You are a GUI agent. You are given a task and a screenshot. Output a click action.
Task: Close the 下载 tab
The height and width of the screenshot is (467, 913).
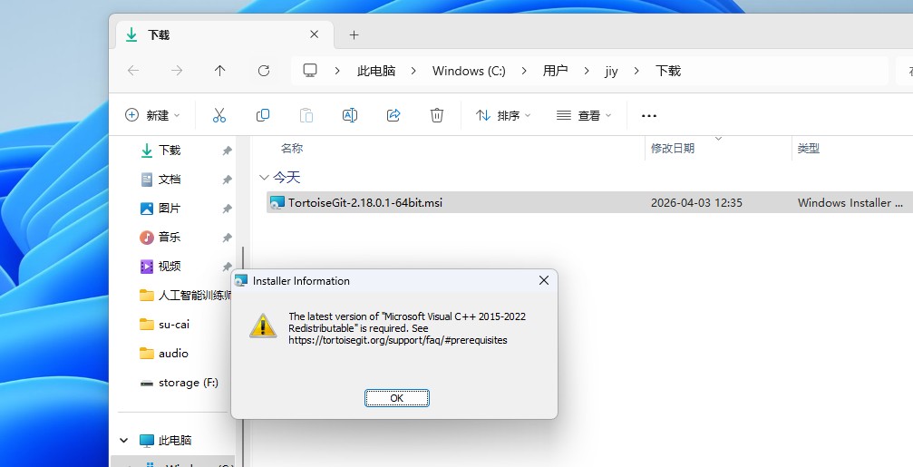(314, 34)
